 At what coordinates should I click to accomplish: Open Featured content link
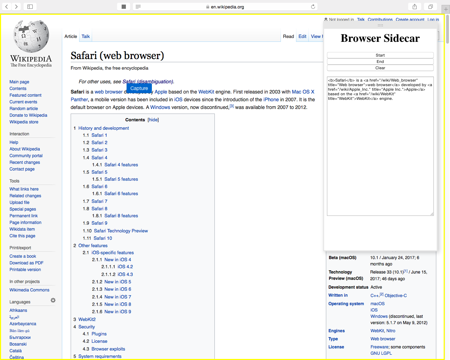(25, 95)
